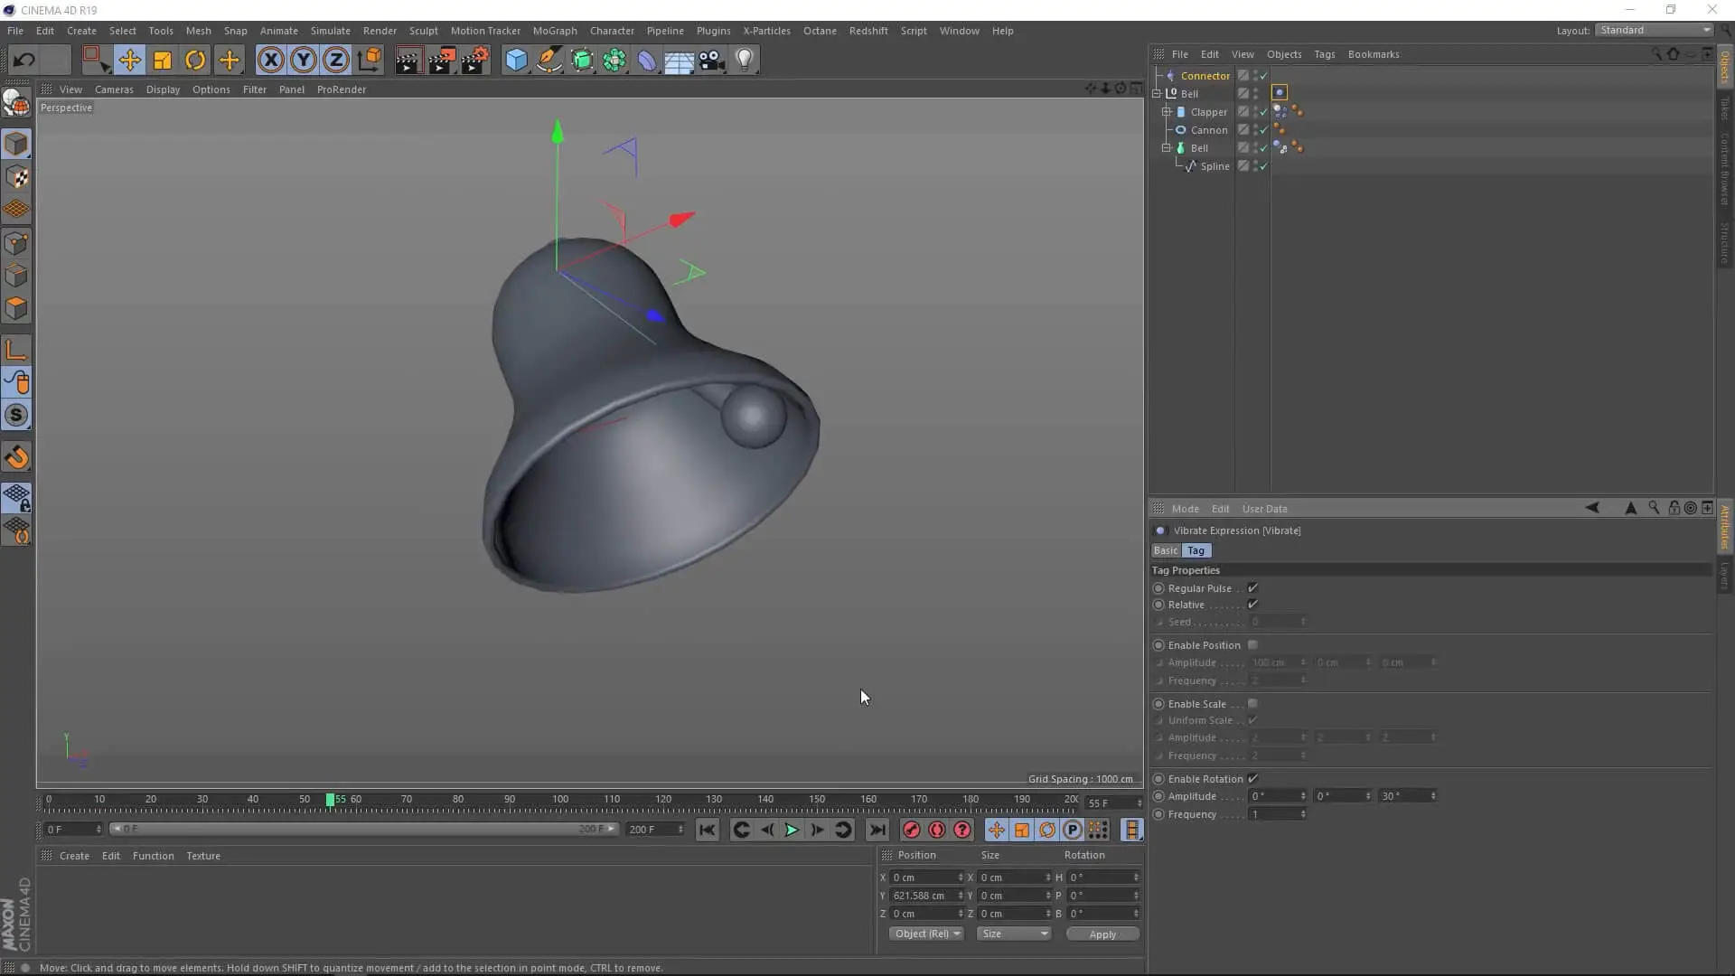
Task: Switch to the Basic tab
Action: pos(1166,550)
